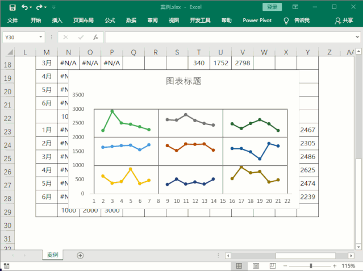Expand Customize Quick Access Toolbar dropdown

coord(53,7)
